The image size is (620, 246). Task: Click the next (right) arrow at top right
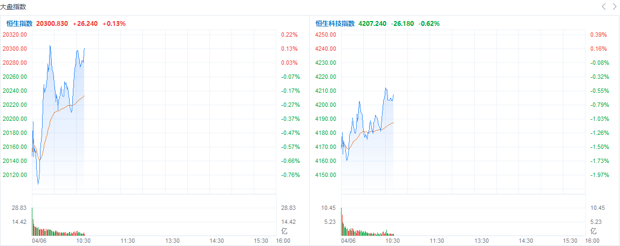(x=614, y=6)
